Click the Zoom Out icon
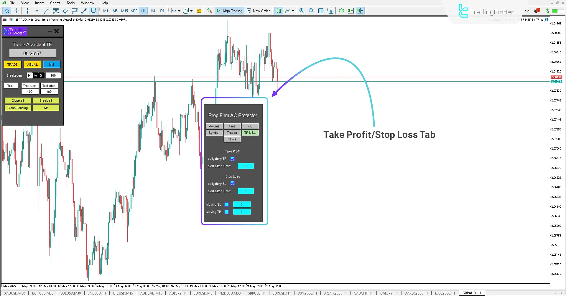Screen dimensions: 566x296 click(311, 11)
